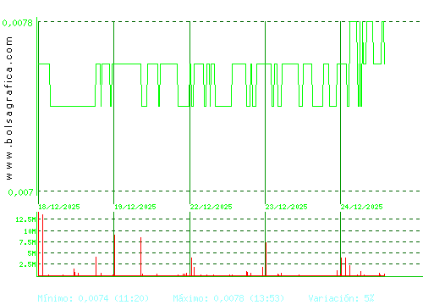
Task: Click the 23/12/2025 date label
Action: coord(287,207)
